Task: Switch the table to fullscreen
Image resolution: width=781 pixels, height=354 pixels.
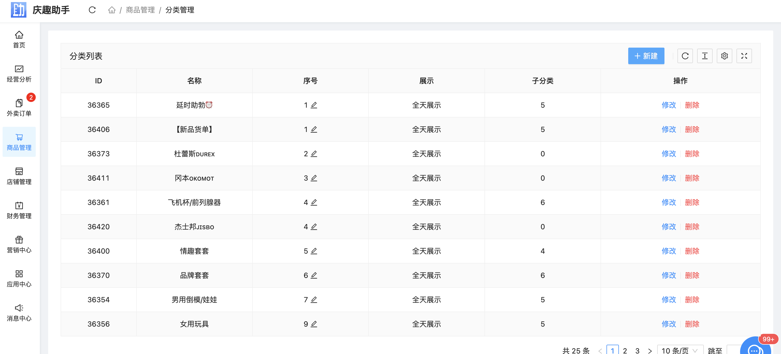Action: tap(744, 56)
